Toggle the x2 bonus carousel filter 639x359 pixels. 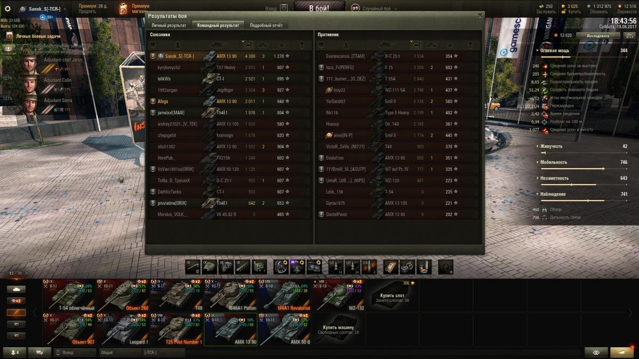[16, 300]
